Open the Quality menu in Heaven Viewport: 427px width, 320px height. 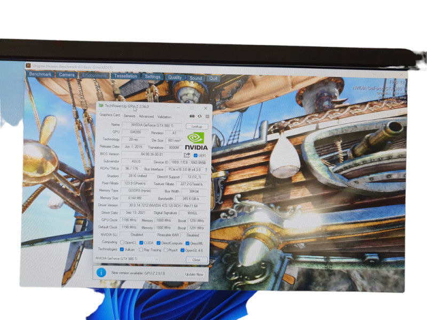coord(175,77)
